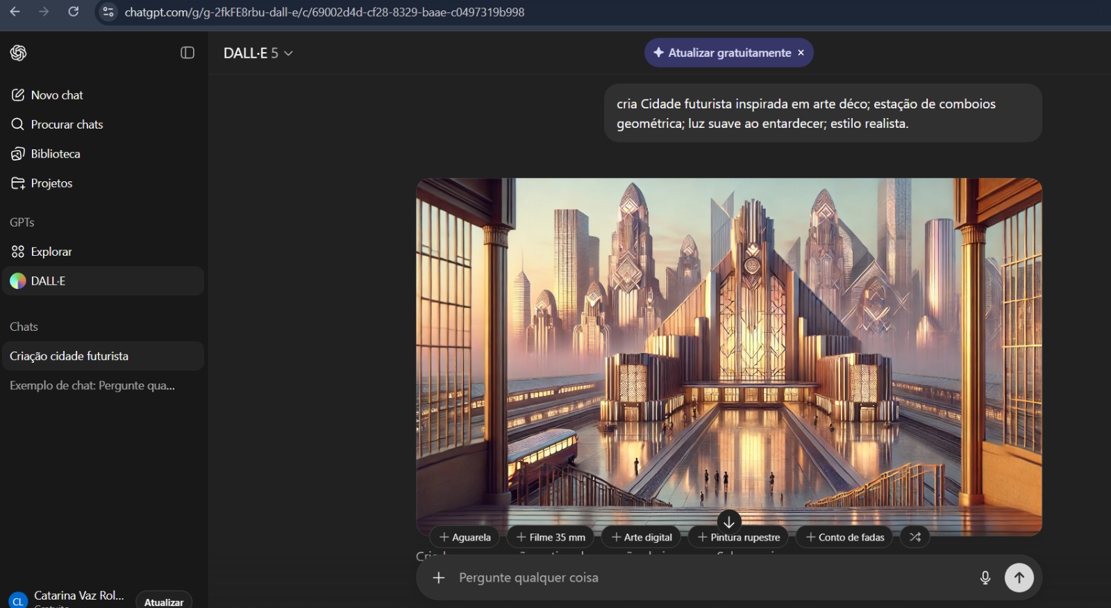The height and width of the screenshot is (608, 1111).
Task: Open the Biblioteca section
Action: pos(56,154)
